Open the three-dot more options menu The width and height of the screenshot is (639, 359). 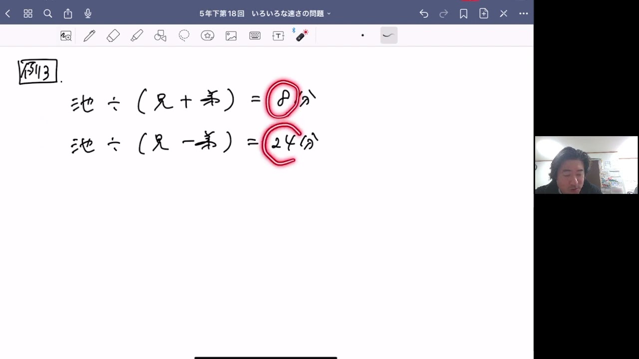523,13
